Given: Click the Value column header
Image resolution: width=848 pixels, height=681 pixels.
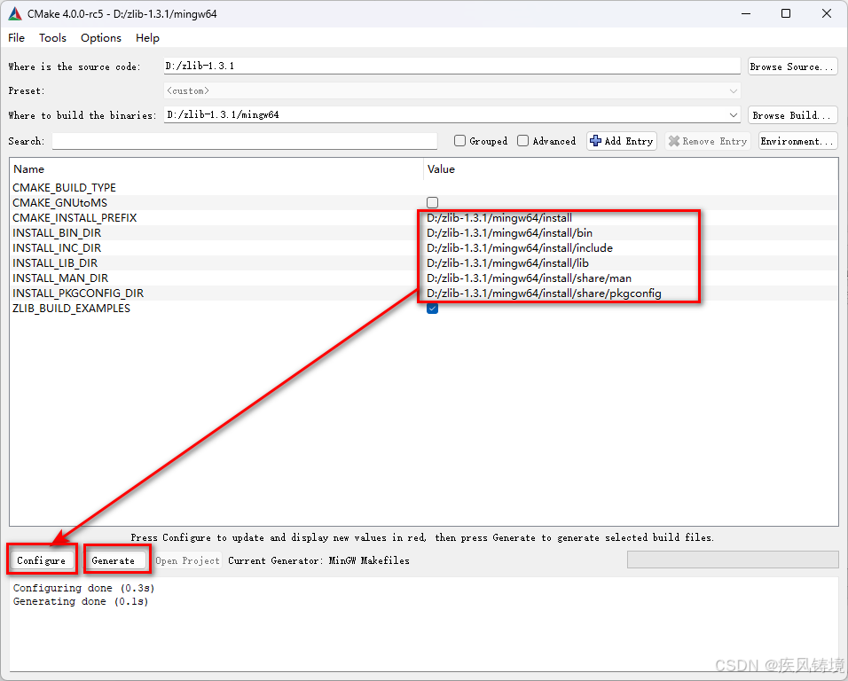Looking at the screenshot, I should (631, 169).
